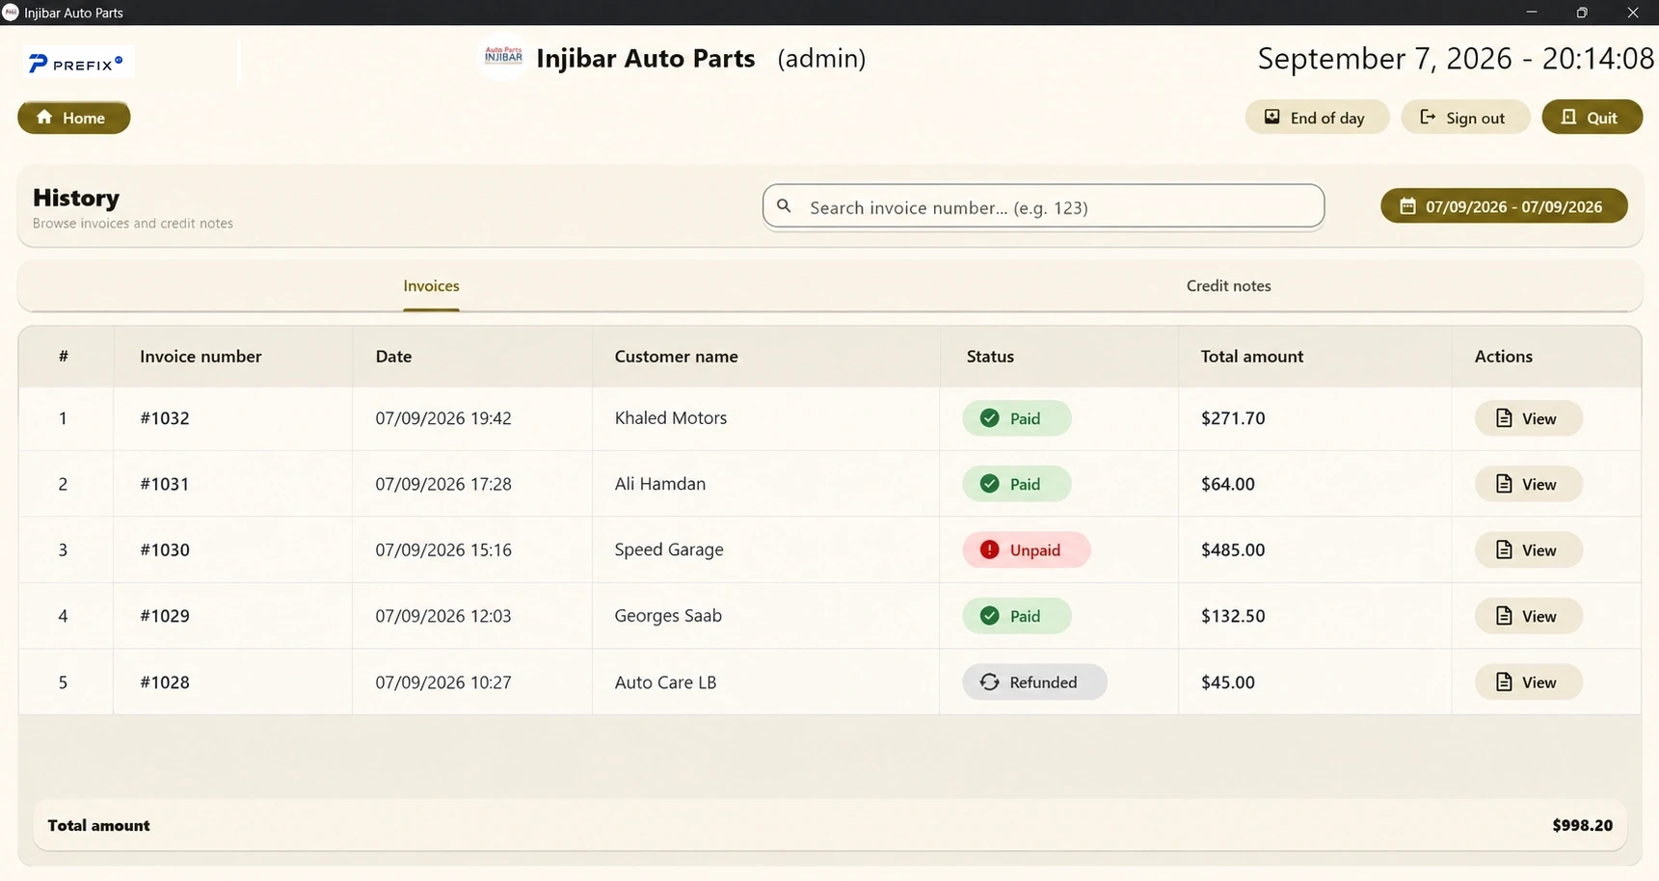The height and width of the screenshot is (881, 1659).
Task: Open the 07/09/2026 date range picker
Action: point(1504,206)
